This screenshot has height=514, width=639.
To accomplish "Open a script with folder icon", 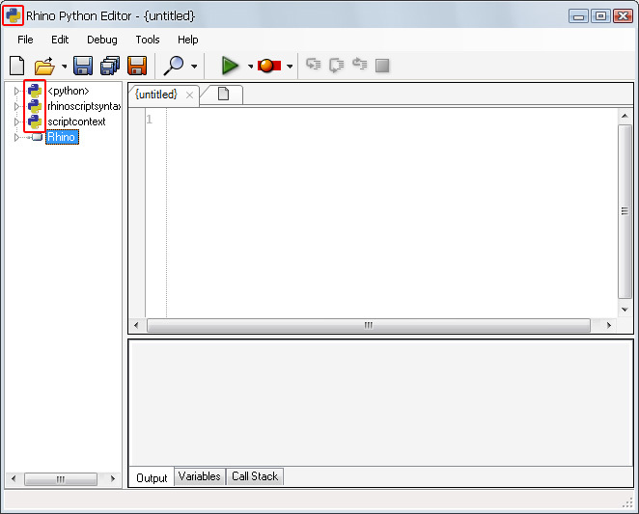I will [44, 66].
